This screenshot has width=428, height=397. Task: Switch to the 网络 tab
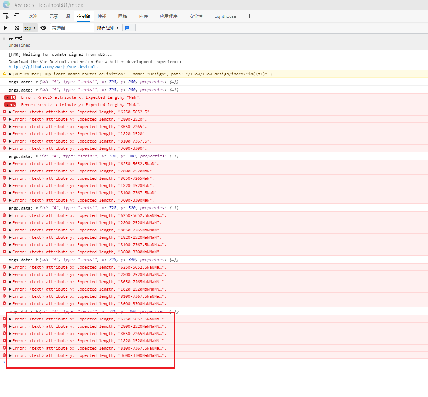[x=122, y=16]
